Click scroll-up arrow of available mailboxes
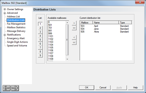This screenshot has height=93, width=146. pyautogui.click(x=67, y=22)
